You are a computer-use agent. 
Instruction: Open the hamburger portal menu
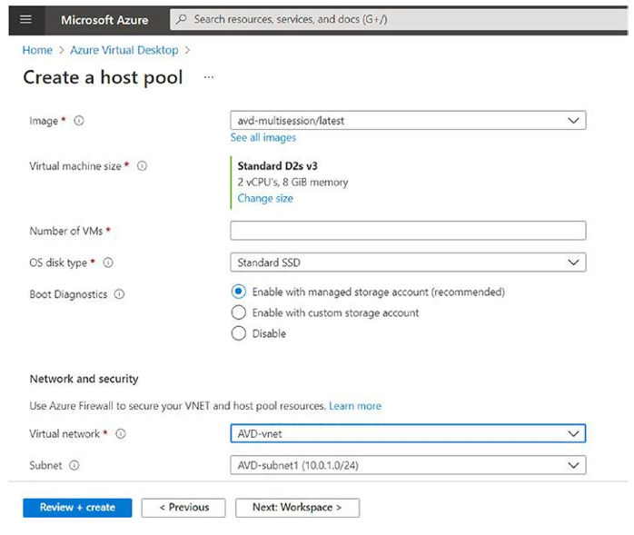[x=25, y=19]
